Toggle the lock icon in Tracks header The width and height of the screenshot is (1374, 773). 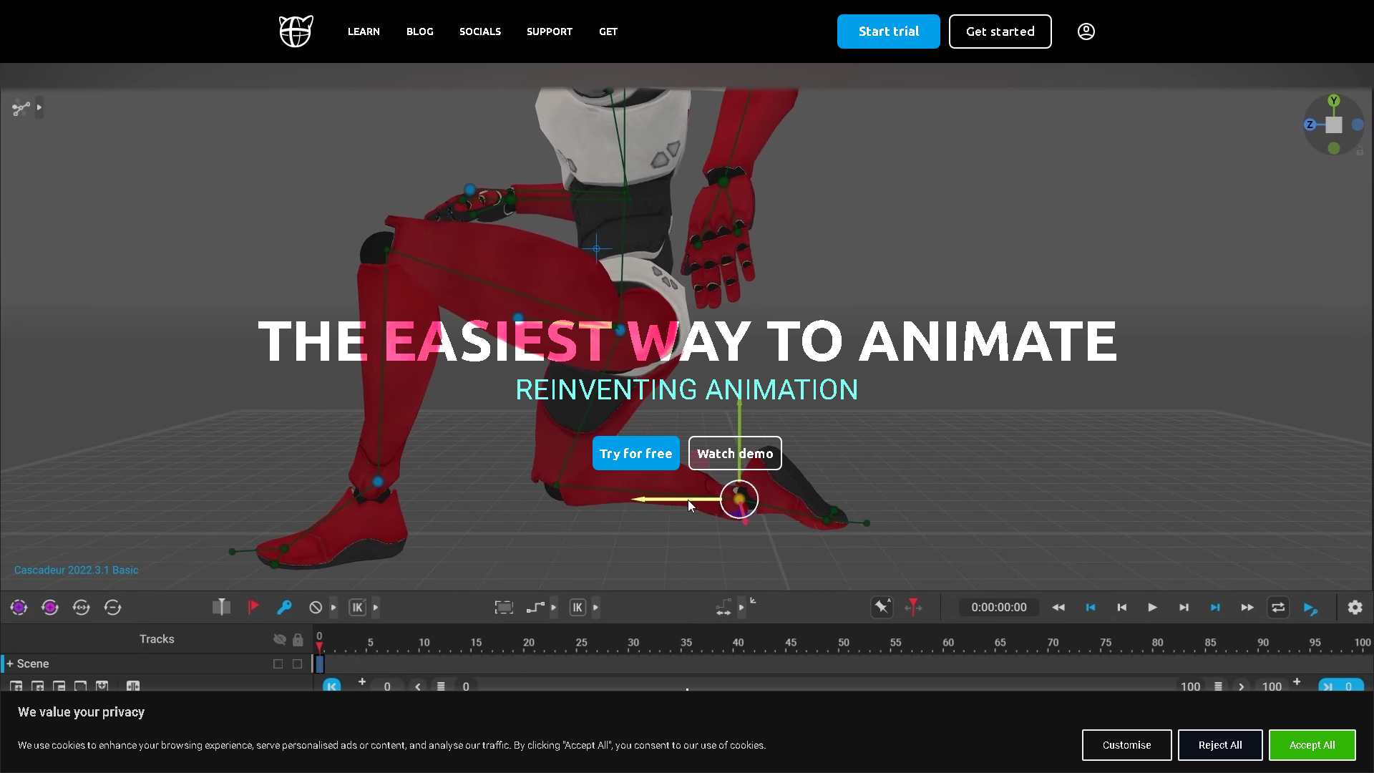298,639
